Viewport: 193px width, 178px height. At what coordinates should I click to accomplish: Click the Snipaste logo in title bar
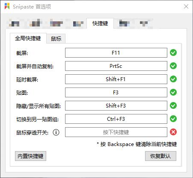click(x=7, y=6)
